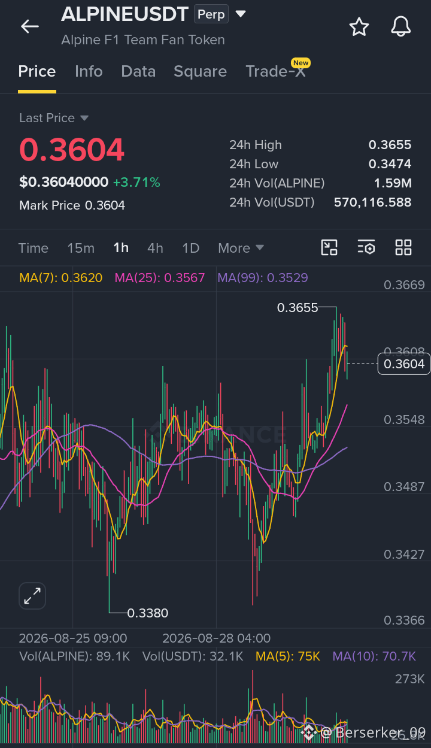Tap the Perp contract badge
This screenshot has width=431, height=748.
(211, 14)
